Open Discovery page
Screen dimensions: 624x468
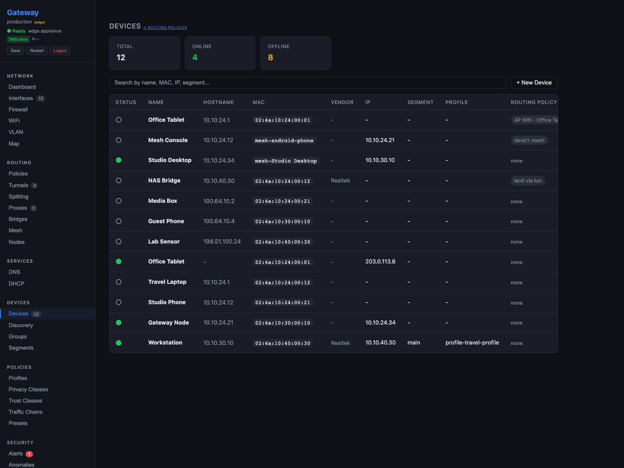click(21, 325)
